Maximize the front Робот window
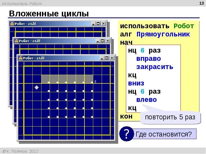 click(106, 58)
